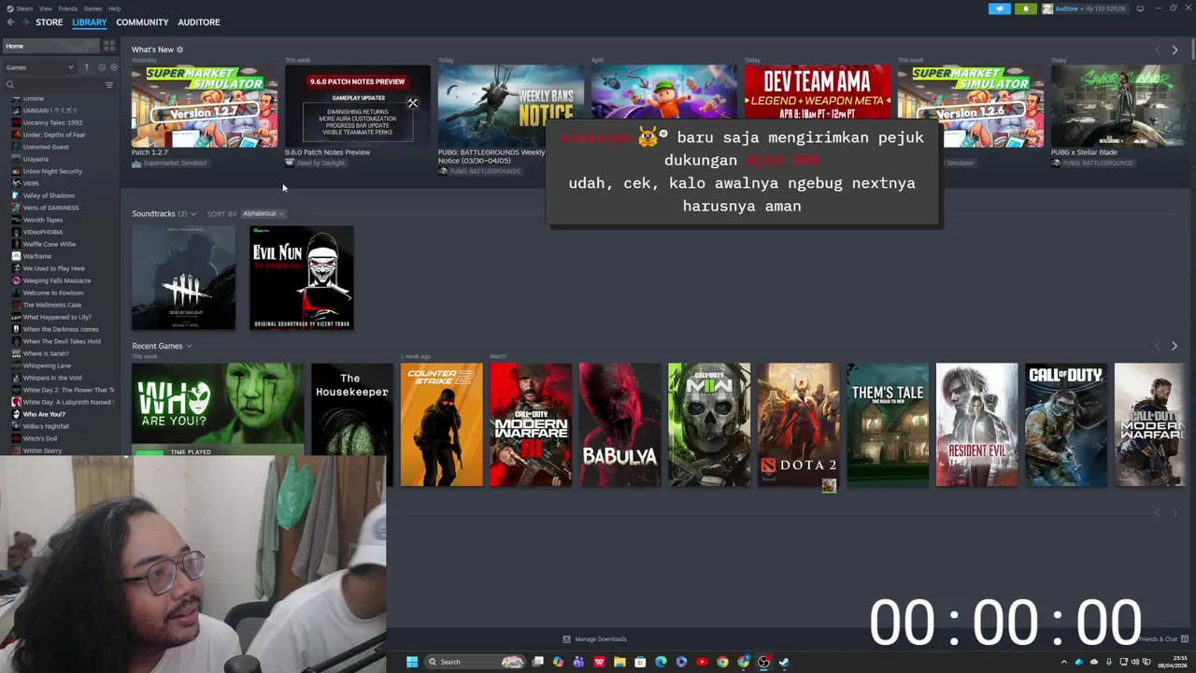
Task: Click the sidebar search magnifier
Action: pyautogui.click(x=10, y=85)
